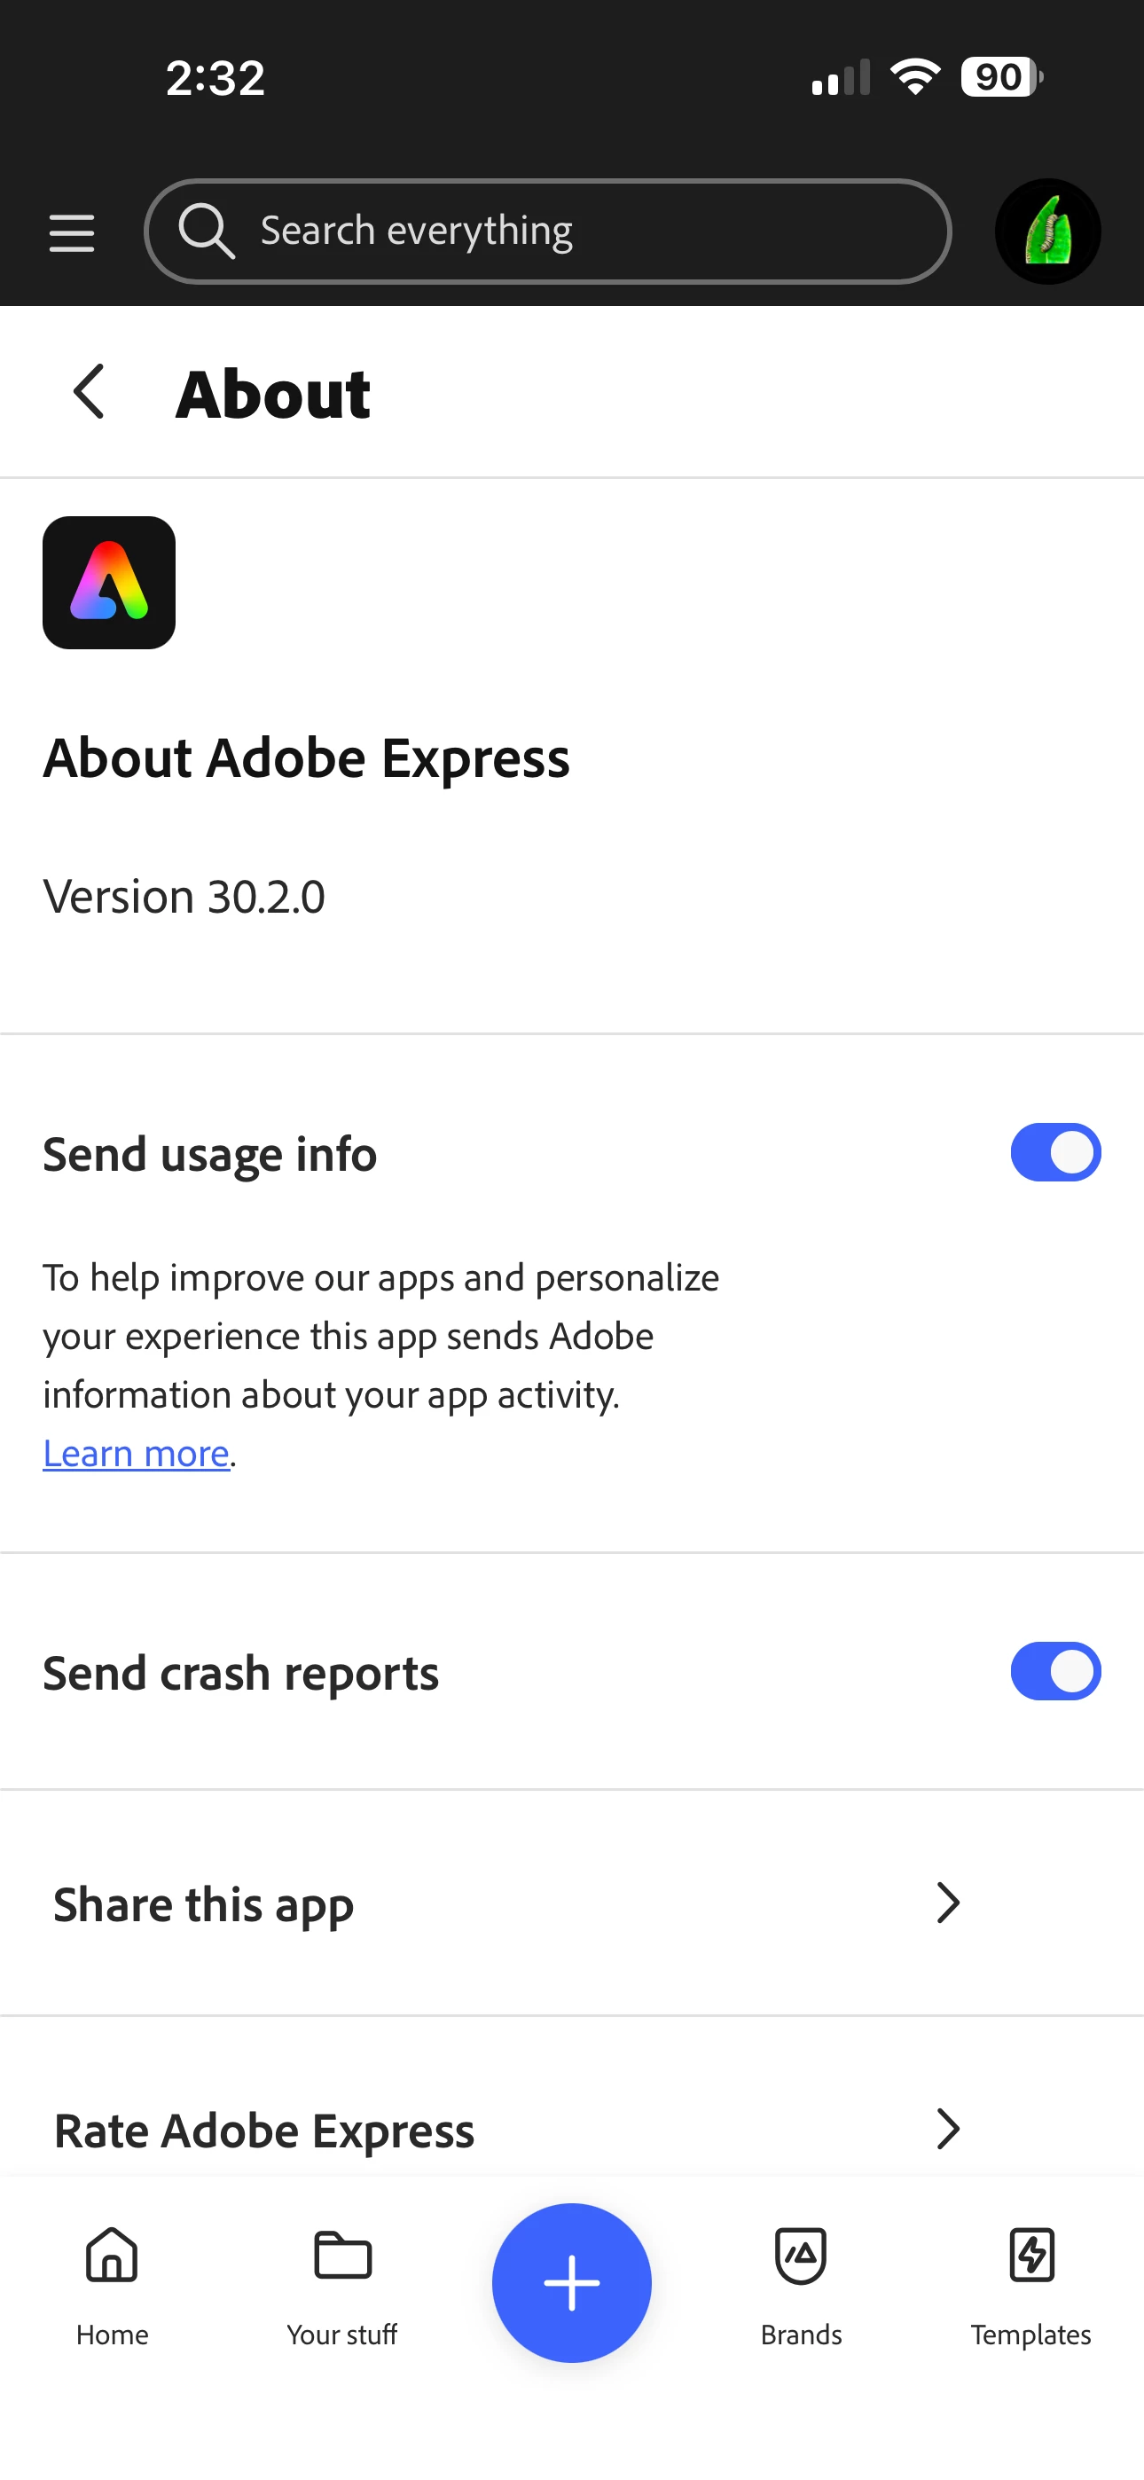Viewport: 1144px width, 2480px height.
Task: Open Templates via the lightning icon
Action: pos(1031,2256)
